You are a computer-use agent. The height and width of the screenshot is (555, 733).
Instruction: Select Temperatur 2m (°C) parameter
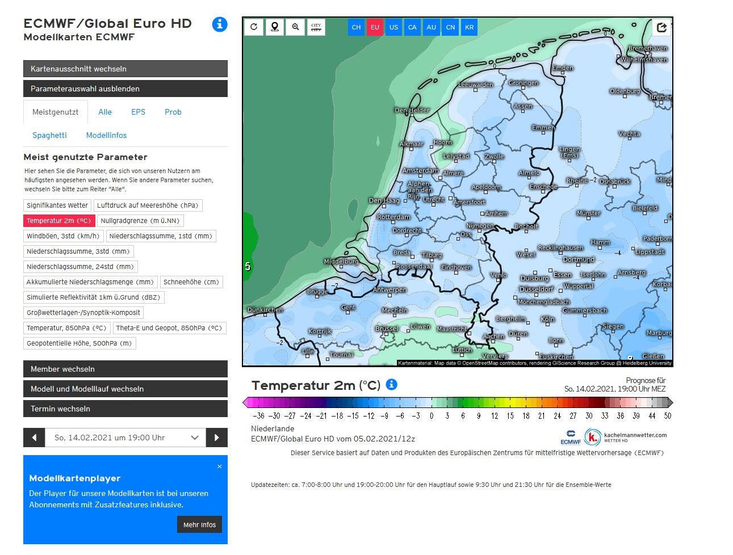click(x=59, y=221)
